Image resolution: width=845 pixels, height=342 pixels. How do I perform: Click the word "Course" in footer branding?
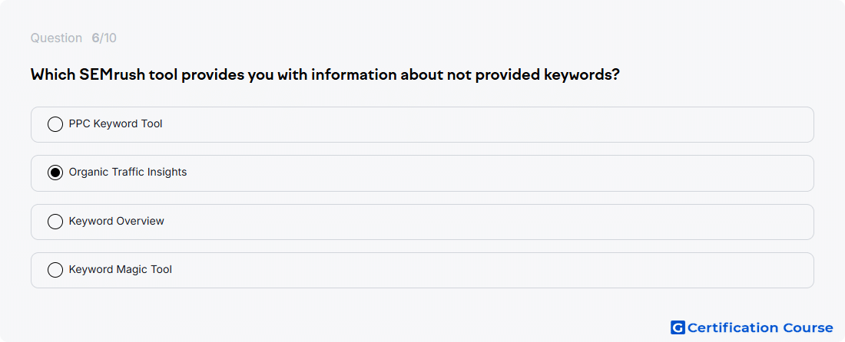click(808, 327)
